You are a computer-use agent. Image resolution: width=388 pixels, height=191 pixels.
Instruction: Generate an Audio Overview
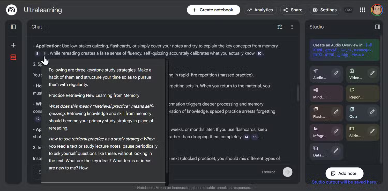point(320,74)
